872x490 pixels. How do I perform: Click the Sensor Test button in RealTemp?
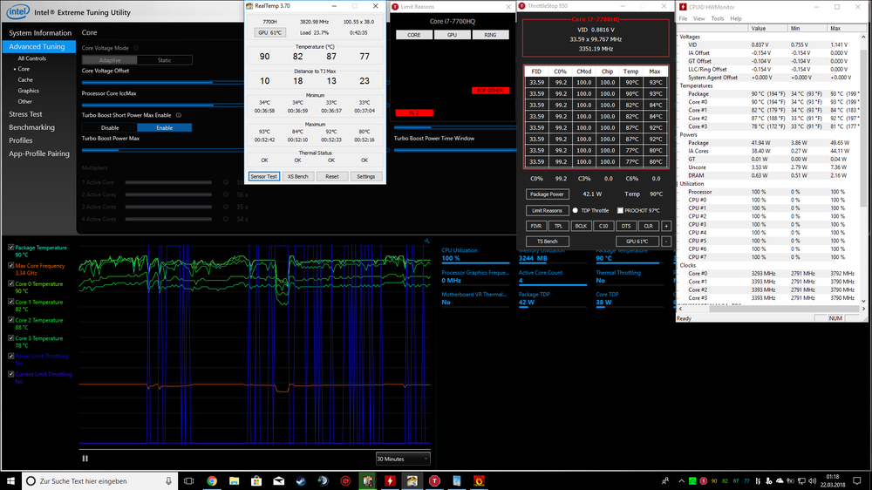click(x=264, y=176)
